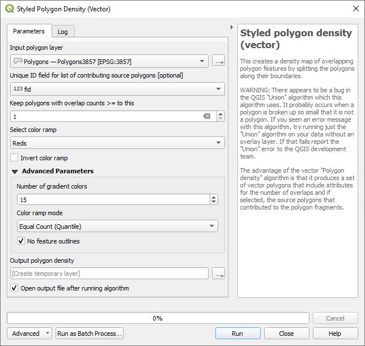
Task: Browse for input polygon layer
Action: click(218, 61)
